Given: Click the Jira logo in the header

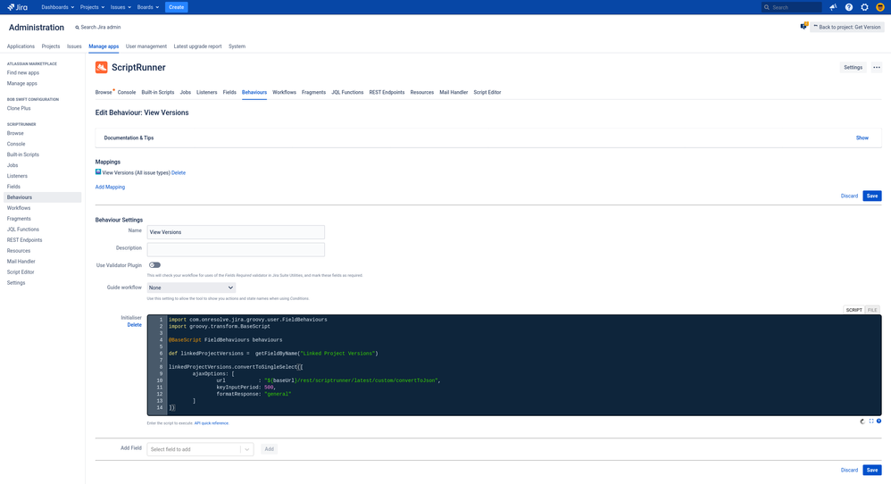Looking at the screenshot, I should pos(18,7).
